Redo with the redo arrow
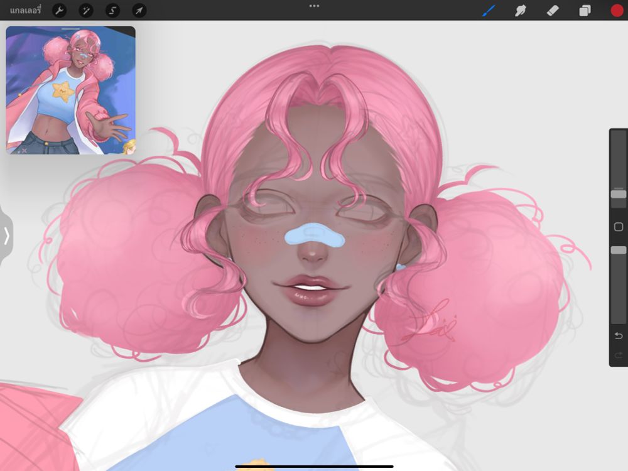Viewport: 628px width, 471px height. 619,355
